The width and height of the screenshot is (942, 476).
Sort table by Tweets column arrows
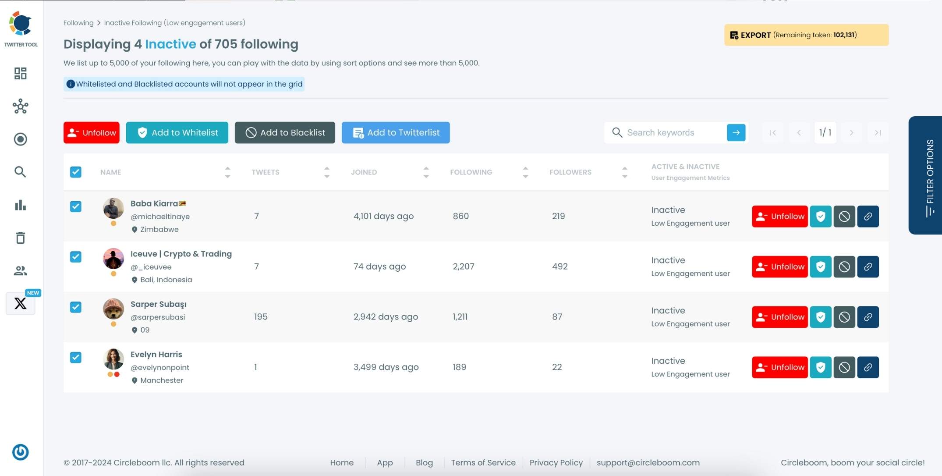click(327, 172)
